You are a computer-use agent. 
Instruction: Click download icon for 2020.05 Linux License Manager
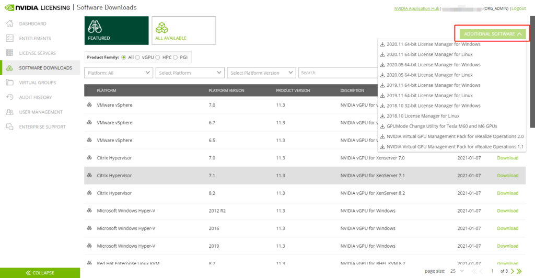click(x=382, y=75)
